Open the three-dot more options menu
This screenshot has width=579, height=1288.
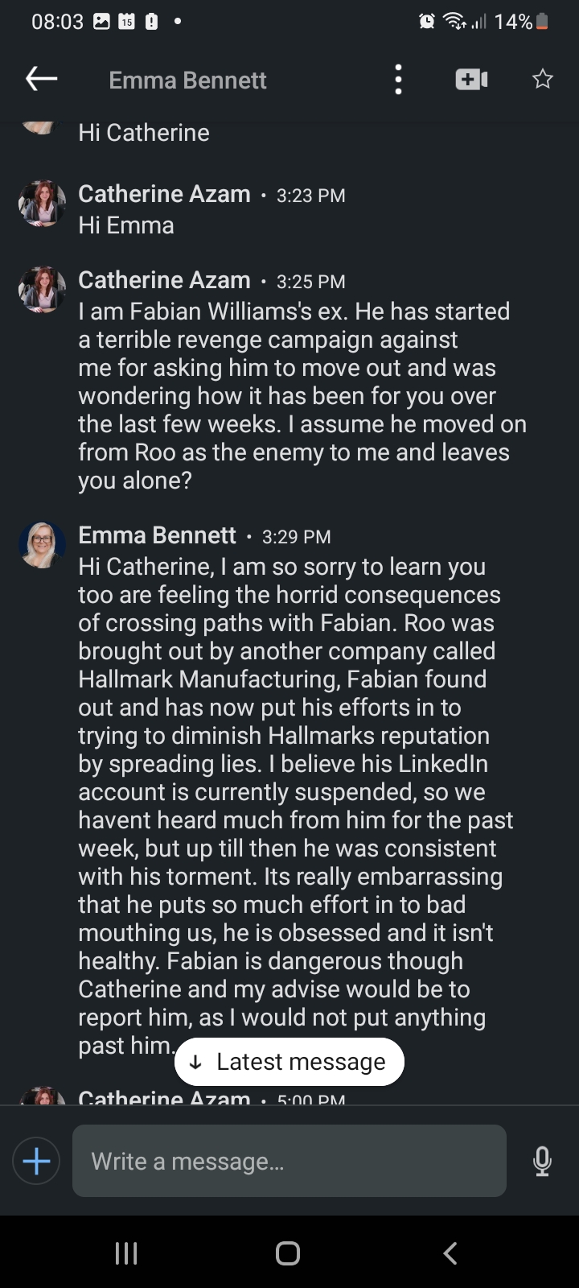[398, 80]
